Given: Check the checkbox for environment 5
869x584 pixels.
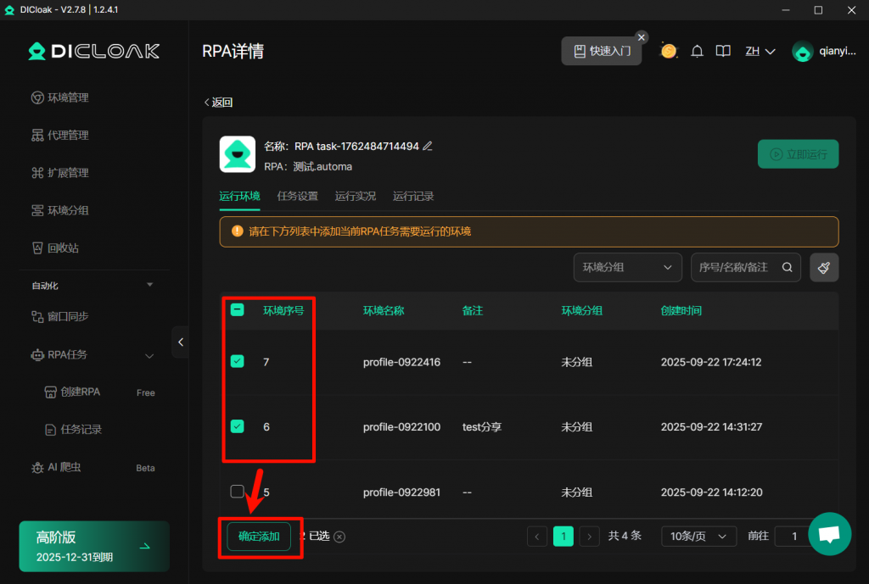Looking at the screenshot, I should (238, 492).
